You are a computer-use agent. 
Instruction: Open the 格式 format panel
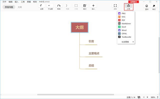click(x=154, y=6)
